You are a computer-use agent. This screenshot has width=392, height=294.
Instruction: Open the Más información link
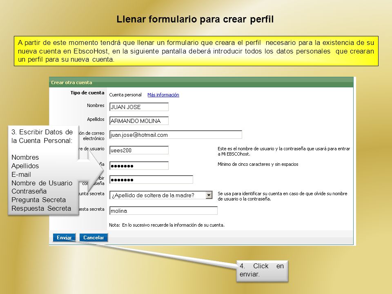[x=163, y=95]
